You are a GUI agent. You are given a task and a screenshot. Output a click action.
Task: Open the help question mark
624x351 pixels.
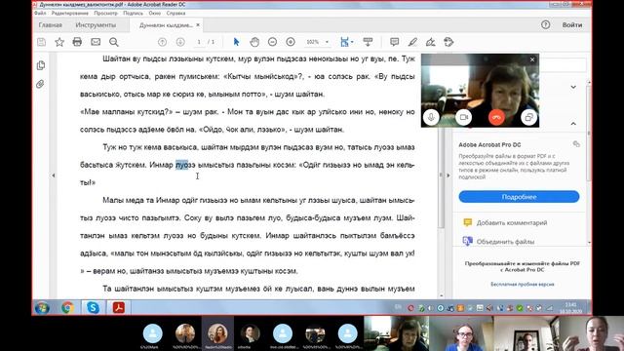(545, 24)
